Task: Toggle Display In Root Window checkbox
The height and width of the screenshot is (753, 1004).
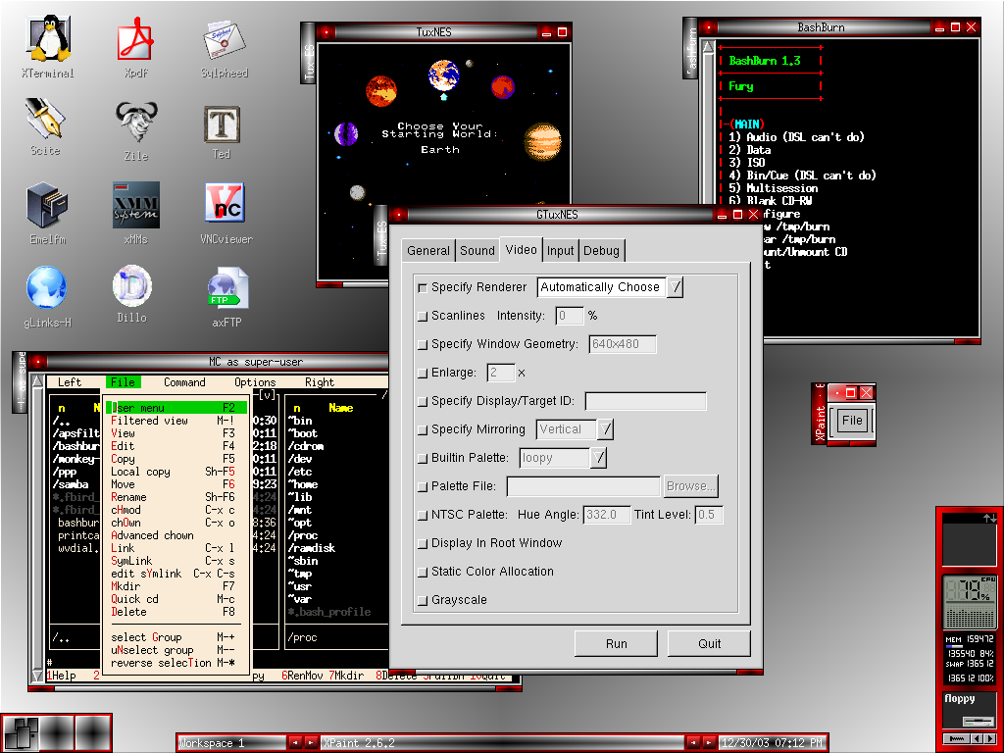Action: pos(423,543)
